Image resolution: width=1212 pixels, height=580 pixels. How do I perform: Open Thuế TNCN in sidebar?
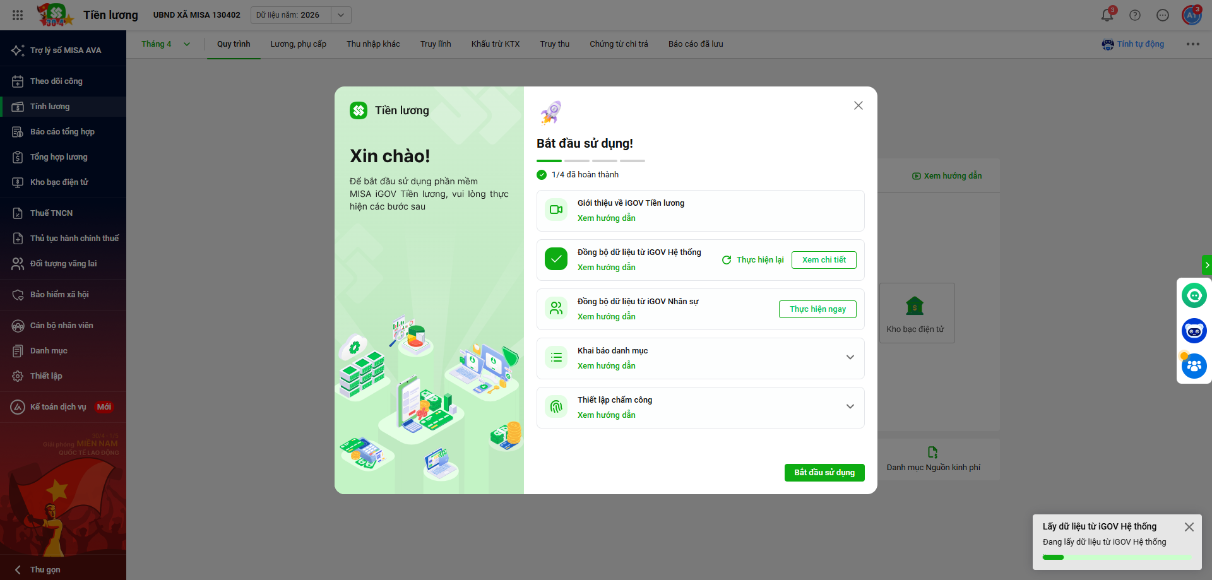tap(63, 213)
